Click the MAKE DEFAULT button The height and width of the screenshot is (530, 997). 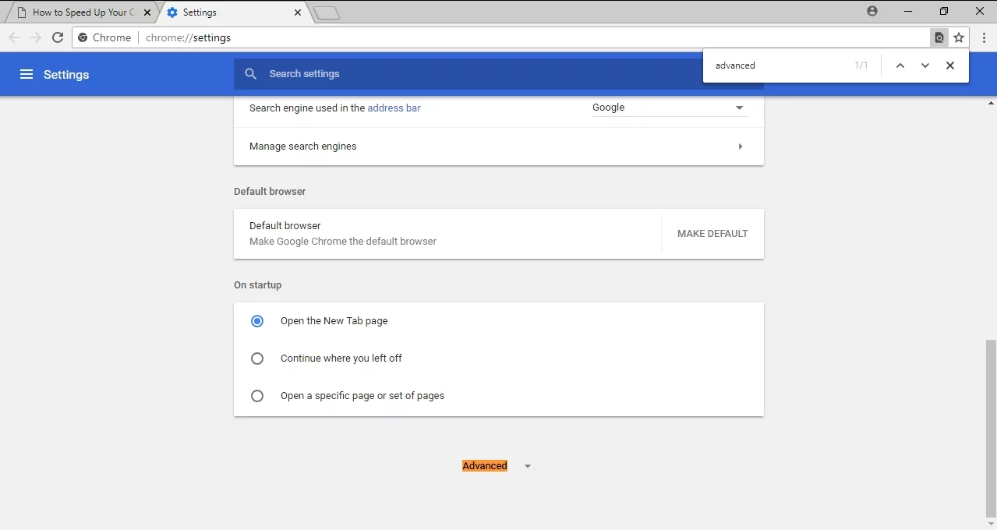[x=712, y=234]
